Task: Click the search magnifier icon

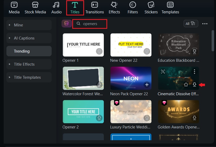Action: tap(78, 24)
